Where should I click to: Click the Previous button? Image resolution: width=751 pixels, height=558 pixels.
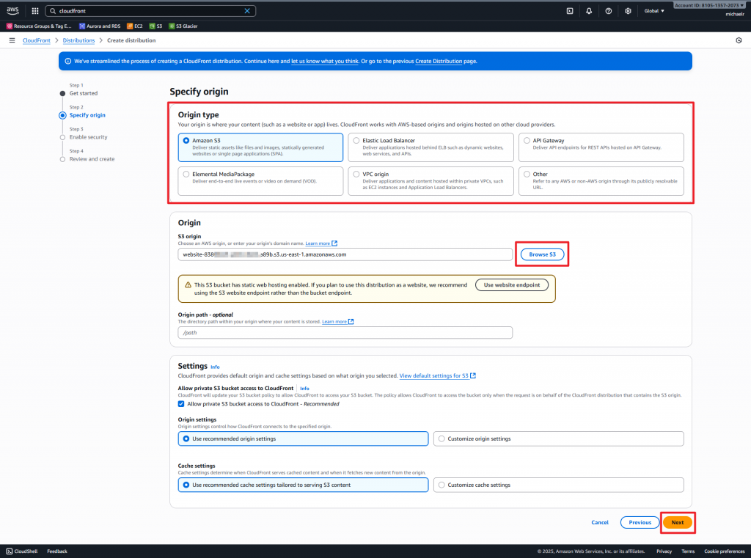(x=640, y=522)
